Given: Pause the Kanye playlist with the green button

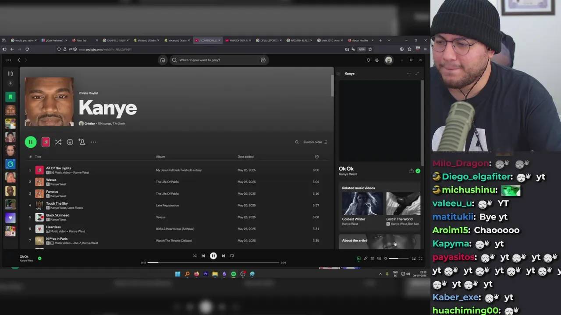Looking at the screenshot, I should [x=31, y=142].
